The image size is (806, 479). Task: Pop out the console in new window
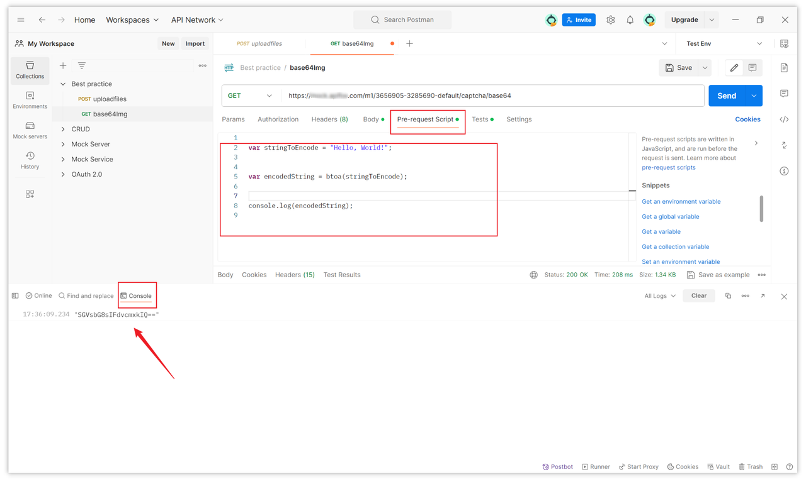click(x=763, y=295)
